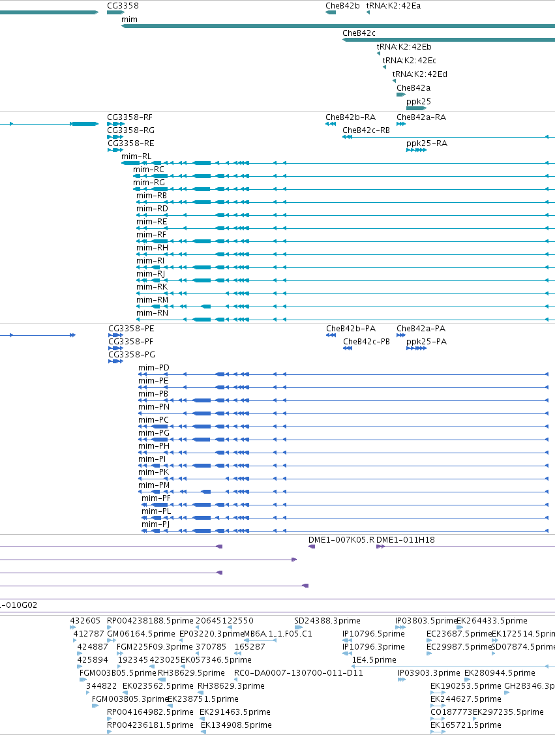Select transcript CG3358-RE

tap(131, 143)
